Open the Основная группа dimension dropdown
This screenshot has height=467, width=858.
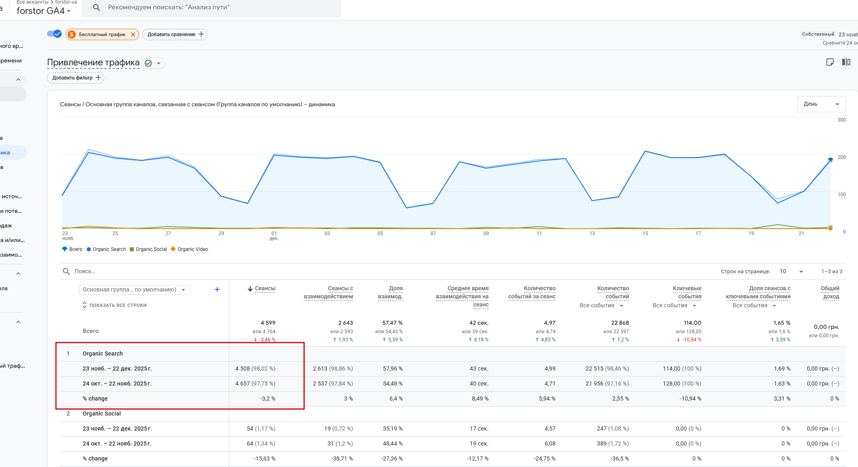pos(134,289)
